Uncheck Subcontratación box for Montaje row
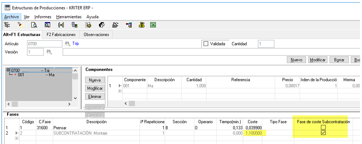 coord(324,133)
